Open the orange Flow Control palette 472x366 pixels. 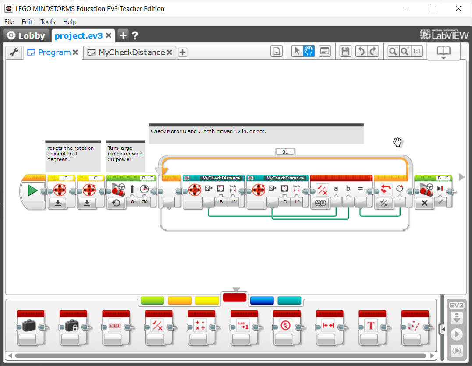pos(180,300)
